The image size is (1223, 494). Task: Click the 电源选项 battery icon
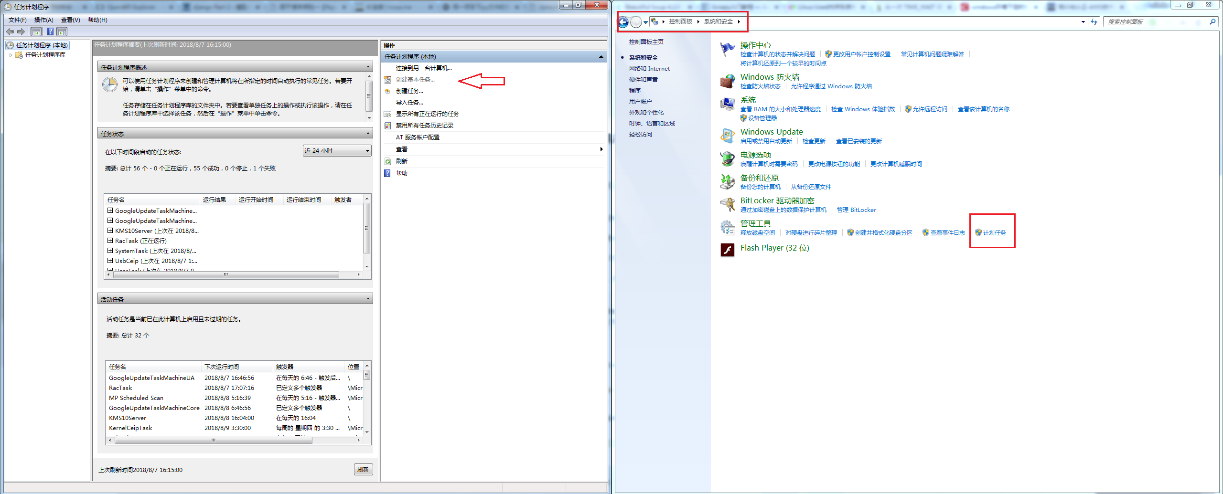click(727, 159)
